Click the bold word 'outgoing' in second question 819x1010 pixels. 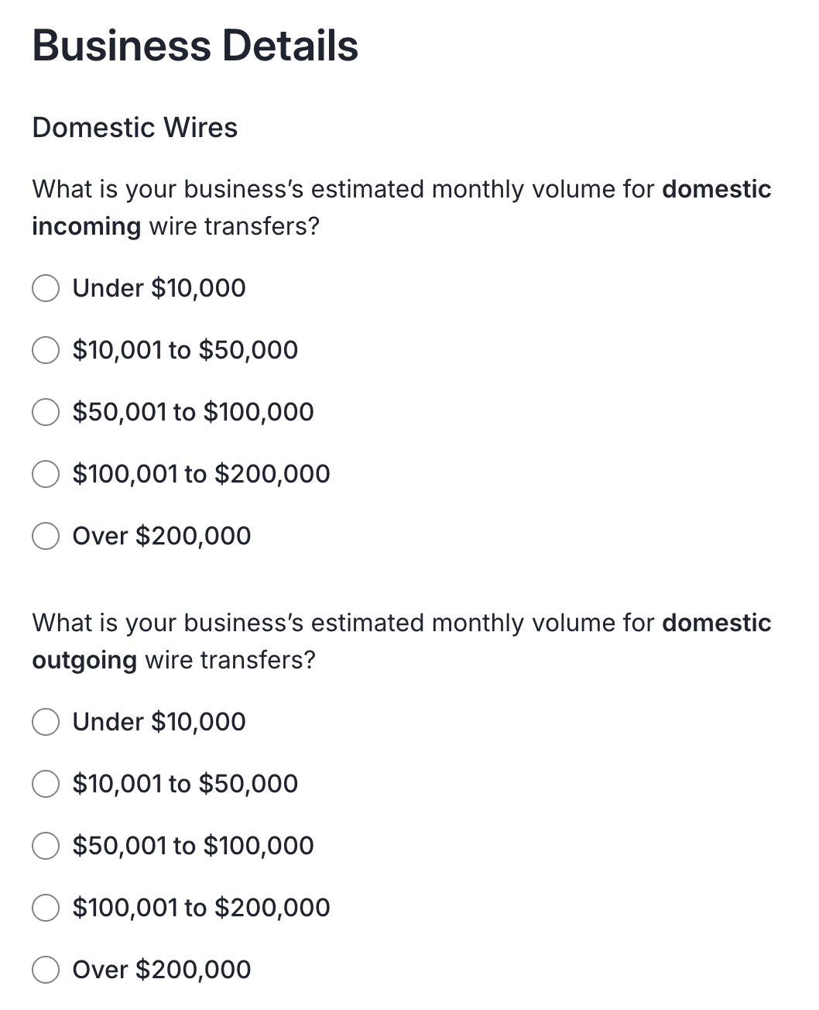pos(84,661)
